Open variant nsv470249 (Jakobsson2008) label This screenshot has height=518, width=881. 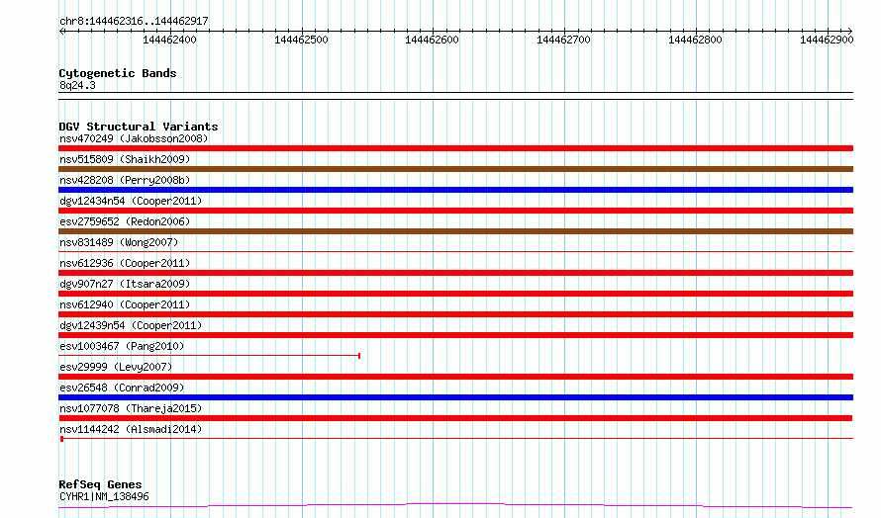click(134, 138)
